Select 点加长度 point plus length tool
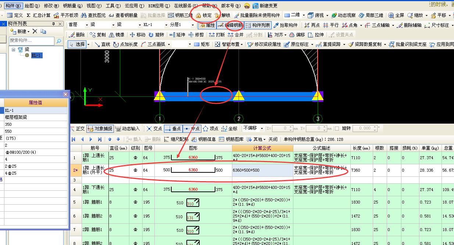The height and width of the screenshot is (245, 454). click(125, 44)
